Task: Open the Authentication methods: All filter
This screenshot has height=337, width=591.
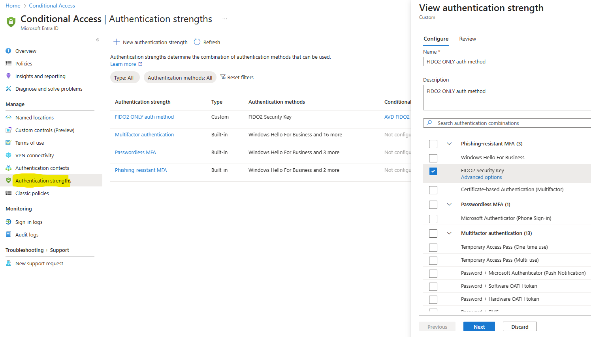Action: [x=180, y=78]
